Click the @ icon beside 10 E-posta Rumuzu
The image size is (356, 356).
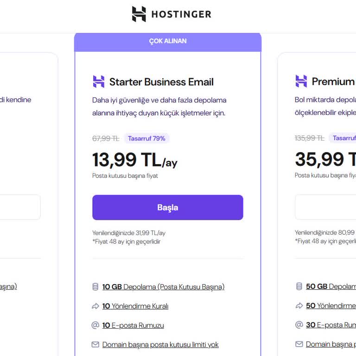pos(95,325)
